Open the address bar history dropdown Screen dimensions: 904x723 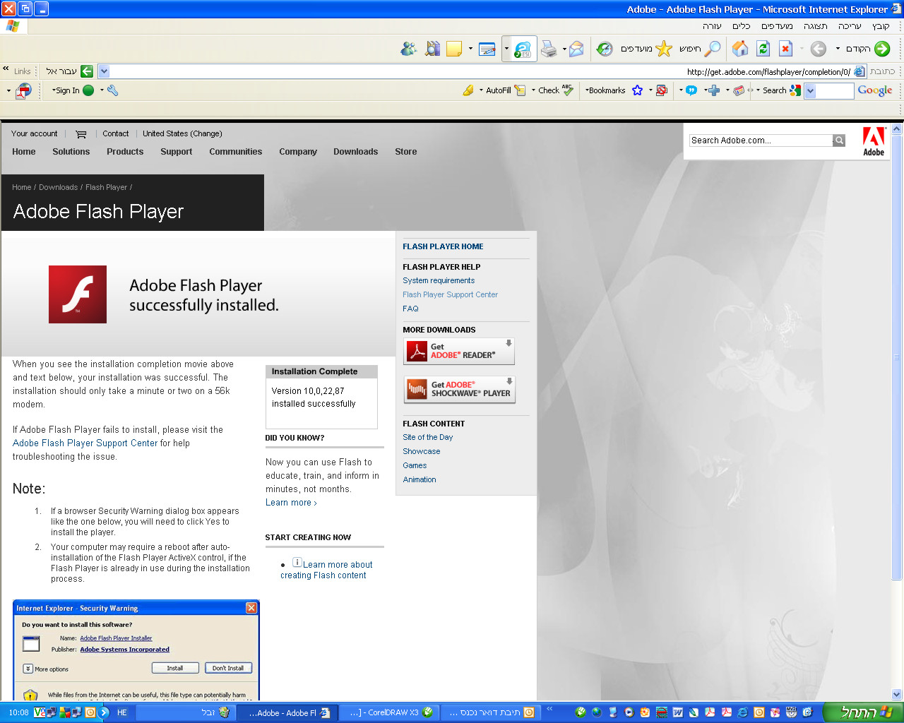pyautogui.click(x=104, y=71)
